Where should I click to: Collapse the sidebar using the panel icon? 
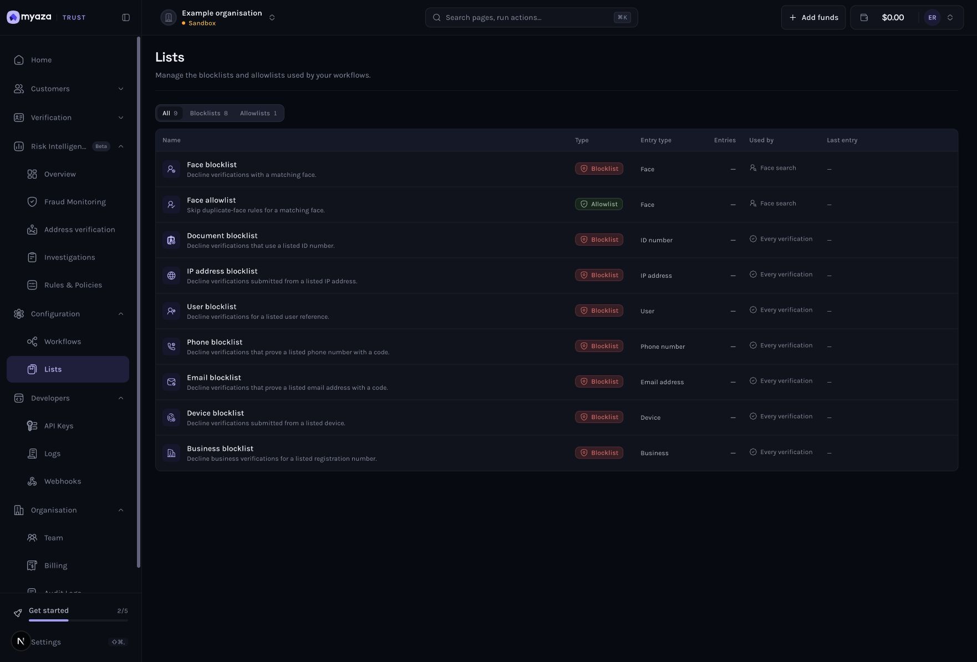tap(126, 17)
